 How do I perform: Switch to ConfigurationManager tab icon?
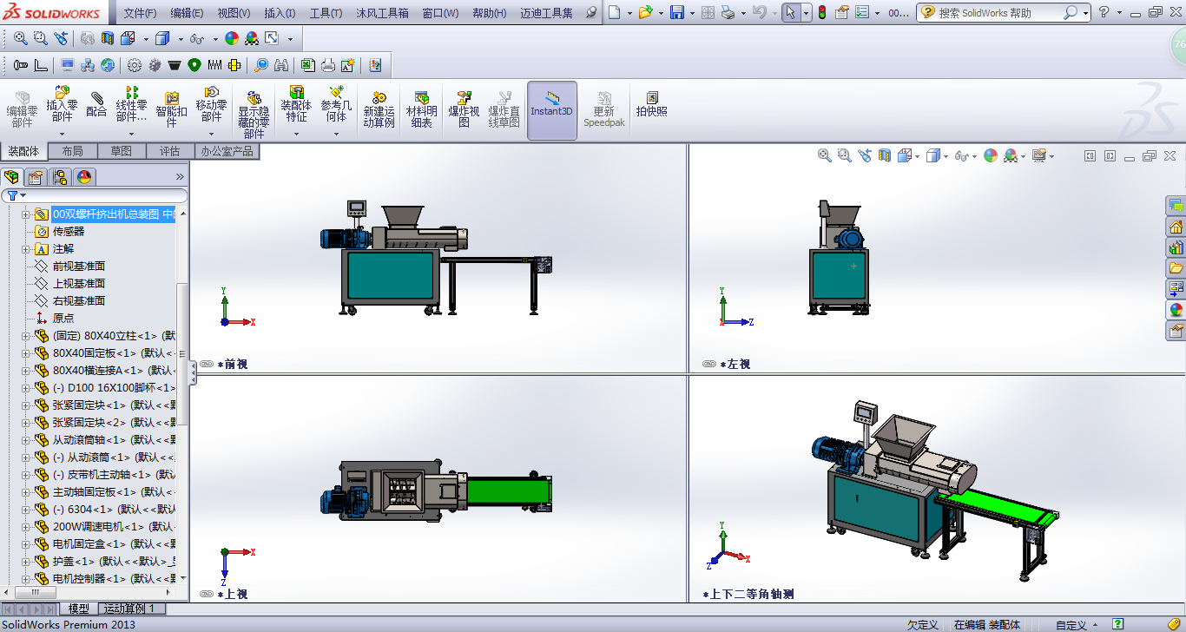tap(60, 177)
